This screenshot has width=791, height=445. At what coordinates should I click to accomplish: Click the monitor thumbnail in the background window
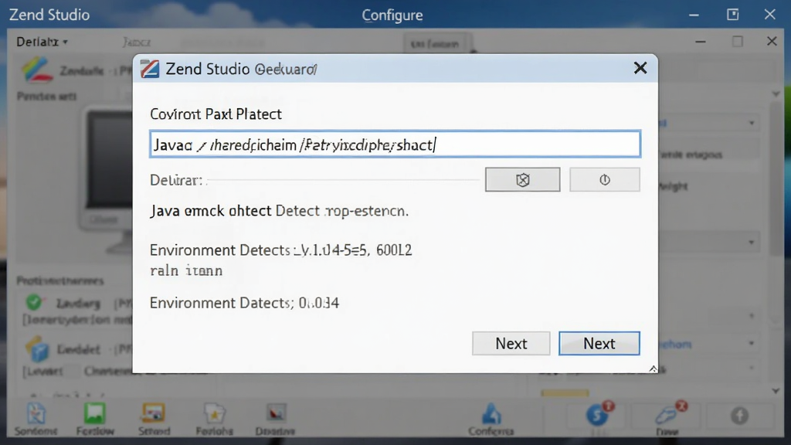[x=108, y=181]
